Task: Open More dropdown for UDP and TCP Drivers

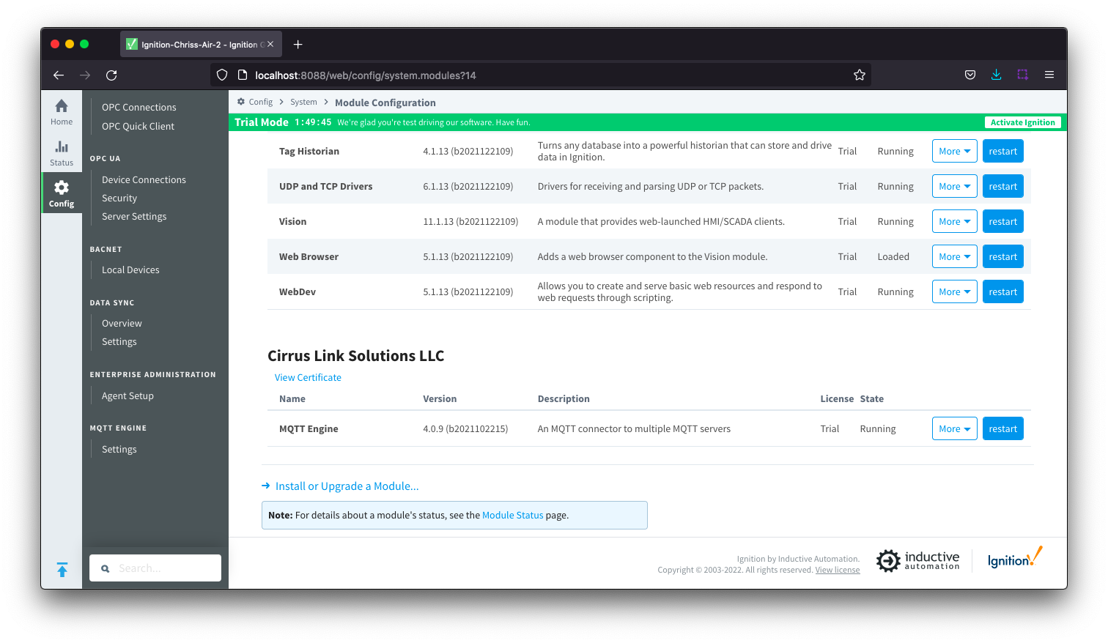Action: [x=955, y=186]
